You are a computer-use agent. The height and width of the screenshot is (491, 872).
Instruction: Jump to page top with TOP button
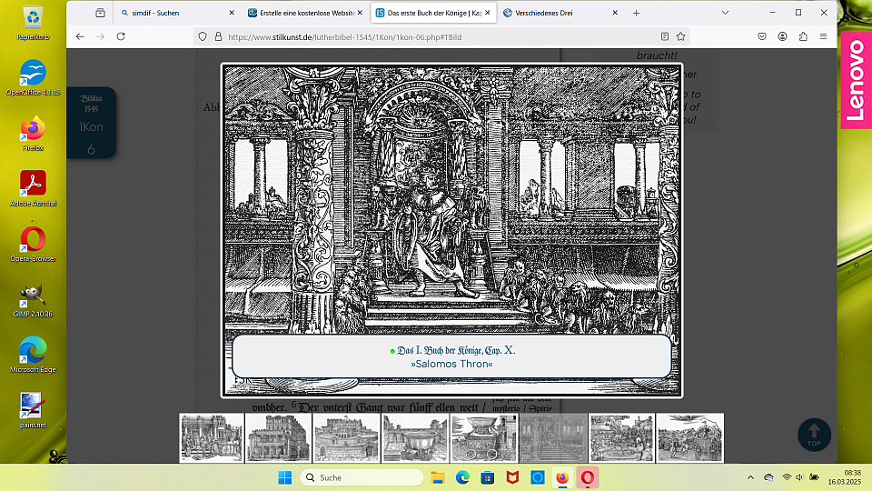tap(814, 435)
